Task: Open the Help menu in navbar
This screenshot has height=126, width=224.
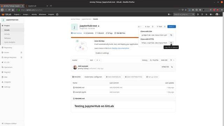Action: click(x=211, y=14)
